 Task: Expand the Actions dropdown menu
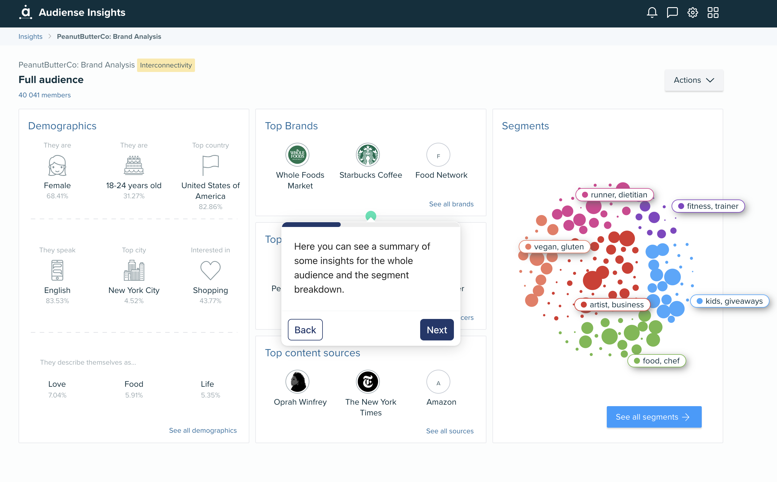tap(692, 80)
